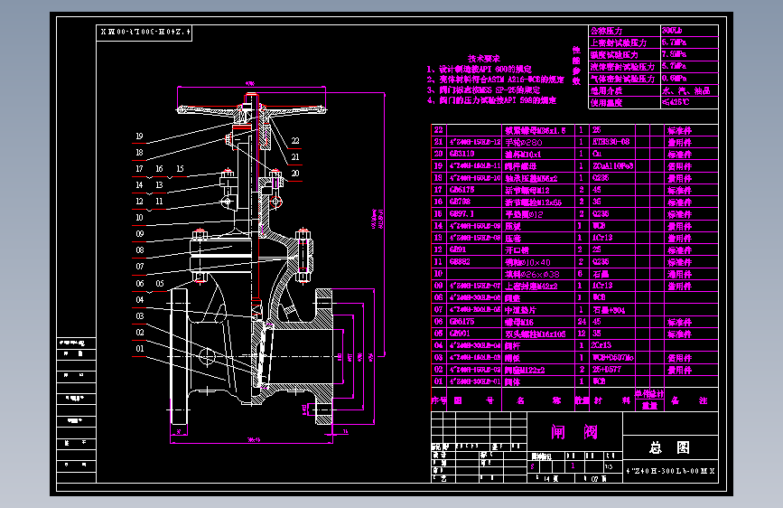Select part callout number '22' near handwheel
The image size is (783, 508).
click(x=295, y=141)
